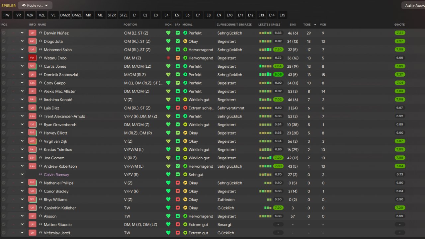Click the Url info badge for Darwin Núñez
The height and width of the screenshot is (239, 425).
click(32, 33)
